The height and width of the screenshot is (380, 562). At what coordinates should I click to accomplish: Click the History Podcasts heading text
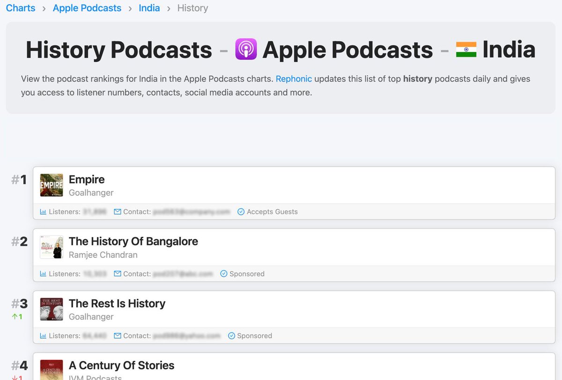pyautogui.click(x=118, y=50)
